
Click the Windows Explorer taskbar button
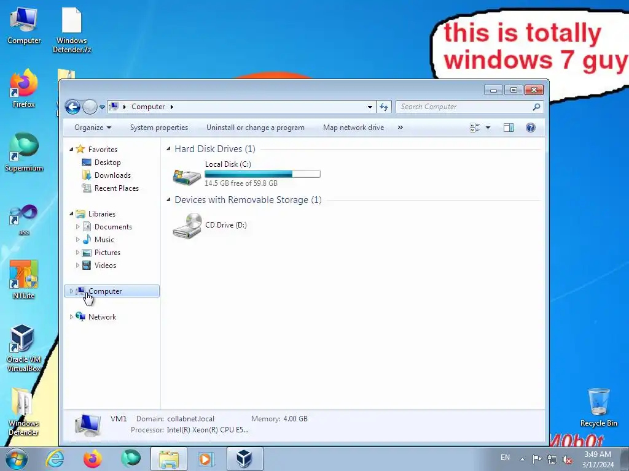pyautogui.click(x=169, y=459)
